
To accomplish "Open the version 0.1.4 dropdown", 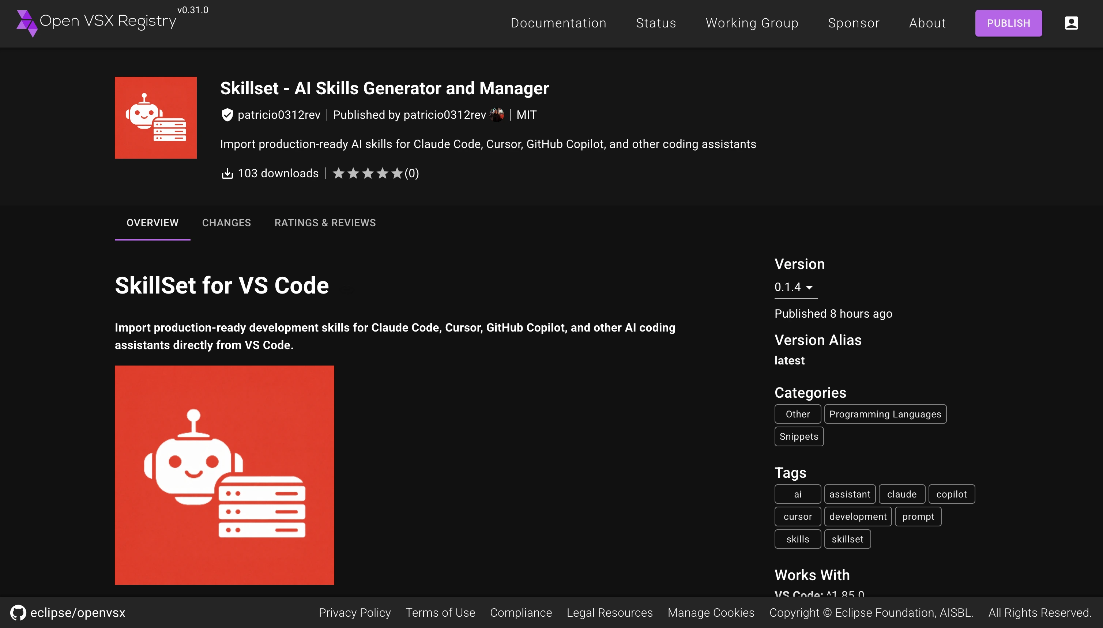I will pos(796,287).
